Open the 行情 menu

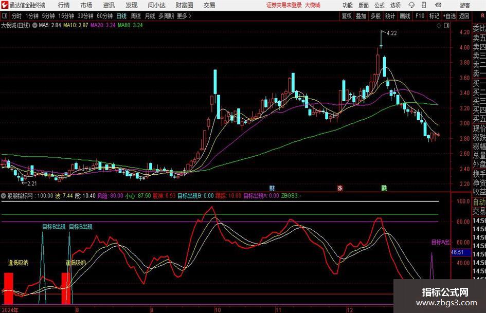point(64,5)
